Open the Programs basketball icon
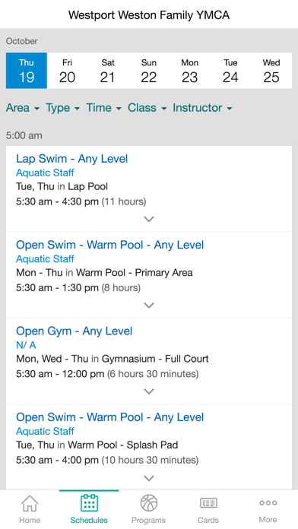Viewport: 298px width, 529px height. tap(149, 503)
